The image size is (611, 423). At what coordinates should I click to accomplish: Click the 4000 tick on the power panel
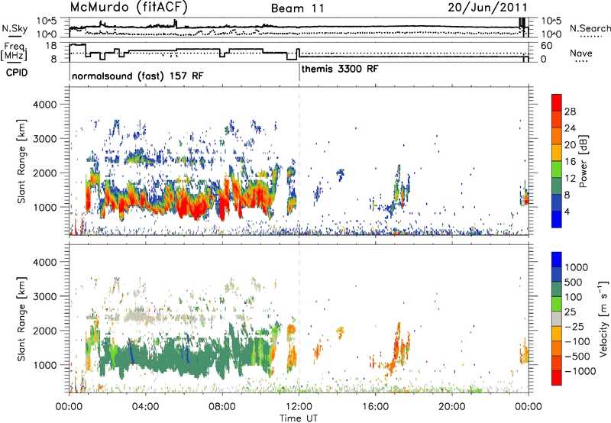click(44, 105)
